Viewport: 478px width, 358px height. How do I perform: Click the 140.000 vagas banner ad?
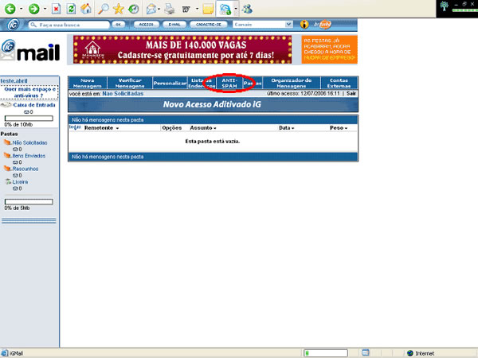[x=184, y=49]
